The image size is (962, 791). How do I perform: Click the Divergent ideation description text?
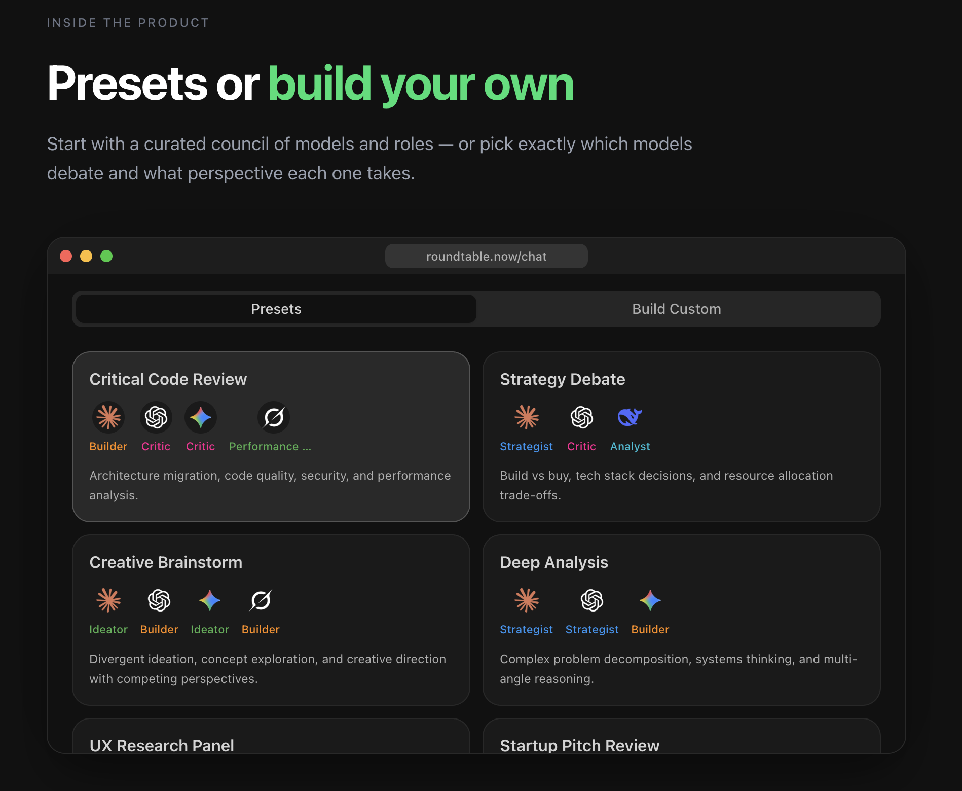click(268, 669)
